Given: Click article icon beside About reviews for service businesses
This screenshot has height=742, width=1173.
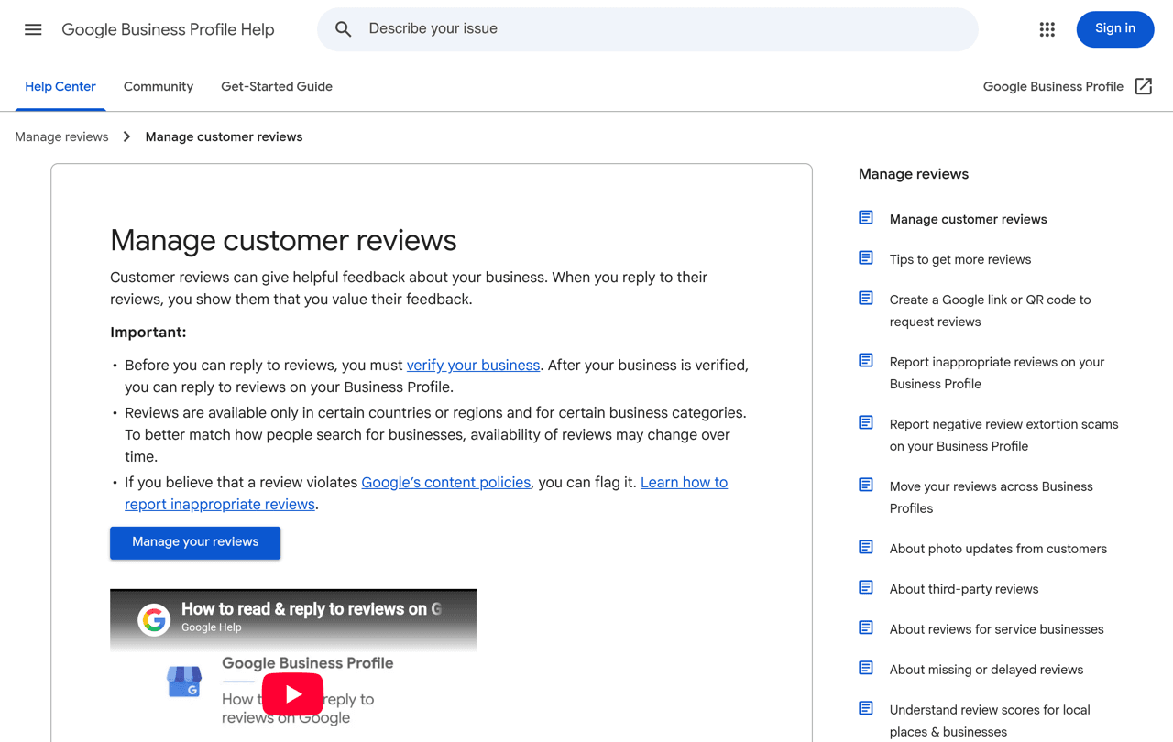Looking at the screenshot, I should tap(866, 627).
